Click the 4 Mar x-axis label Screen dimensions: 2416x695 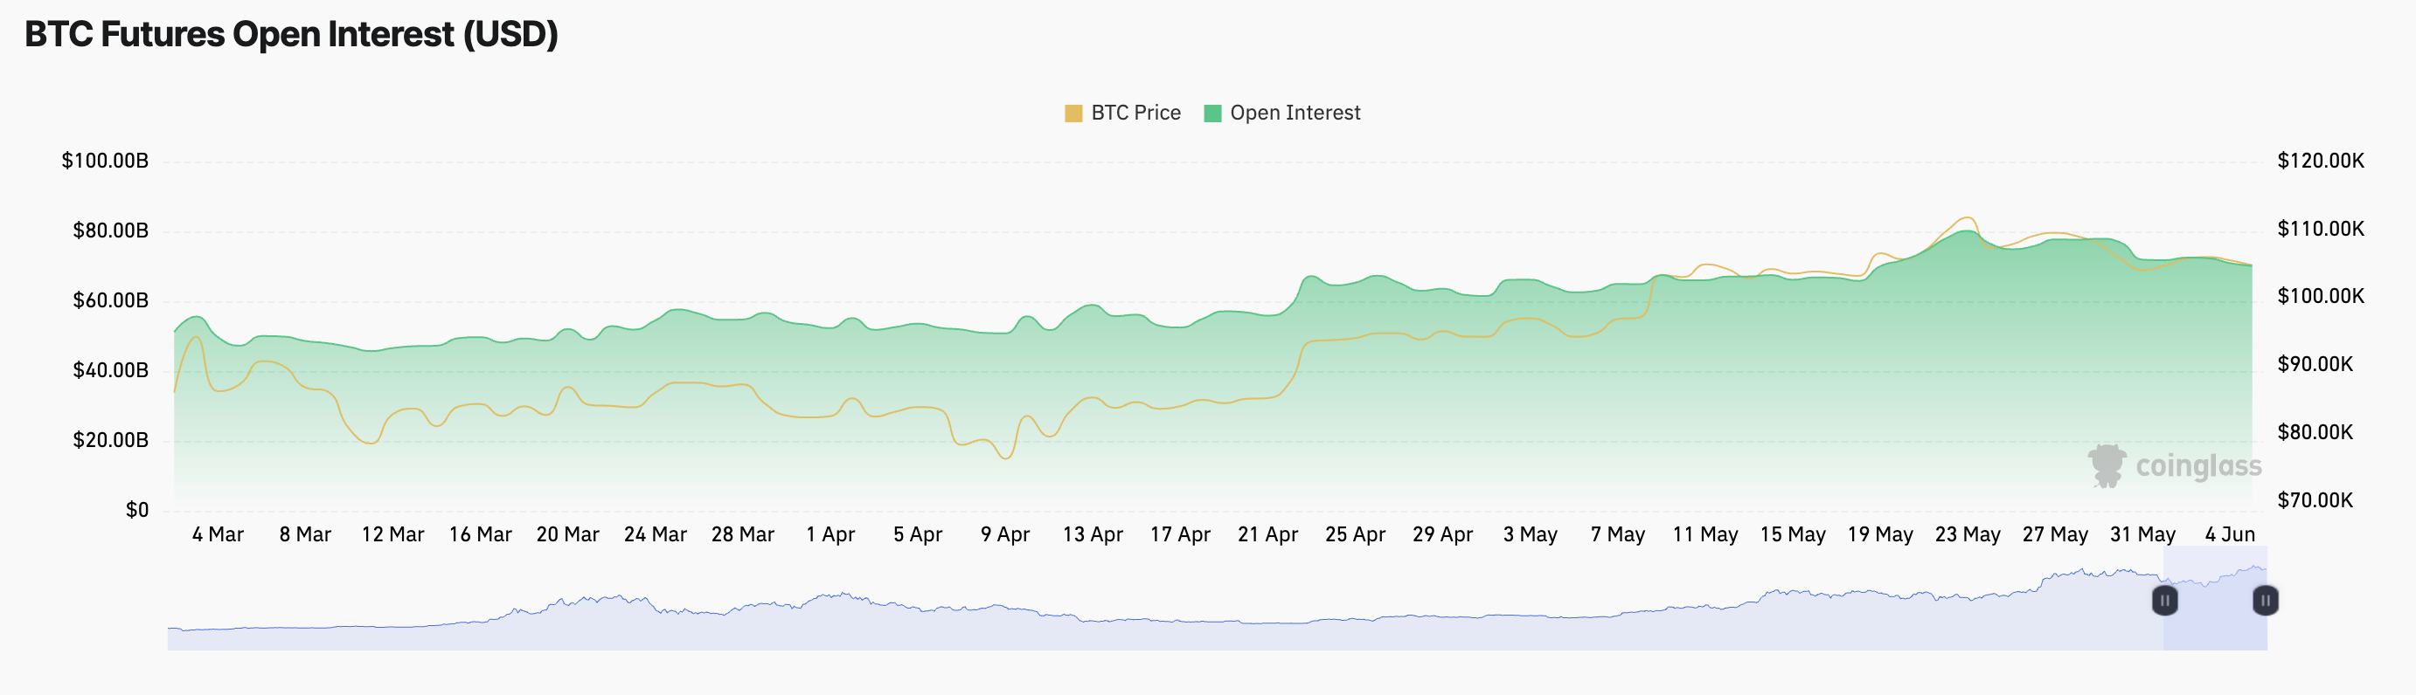pos(218,535)
